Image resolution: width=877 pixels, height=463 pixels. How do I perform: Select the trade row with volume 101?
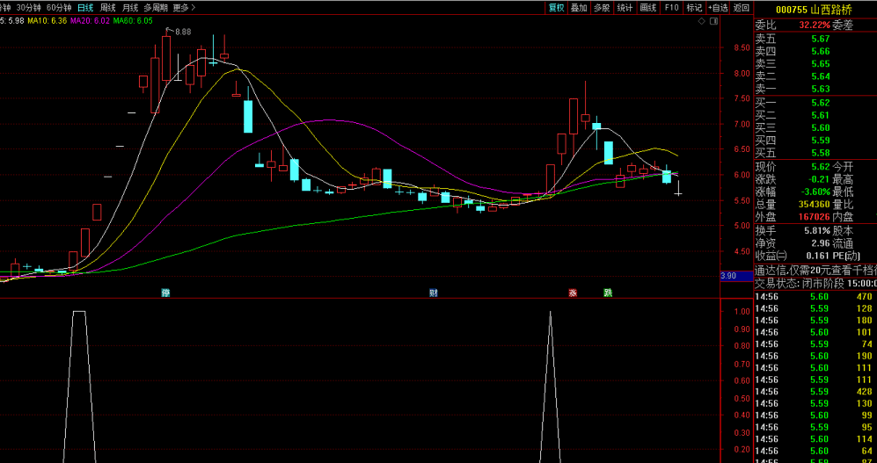point(815,332)
